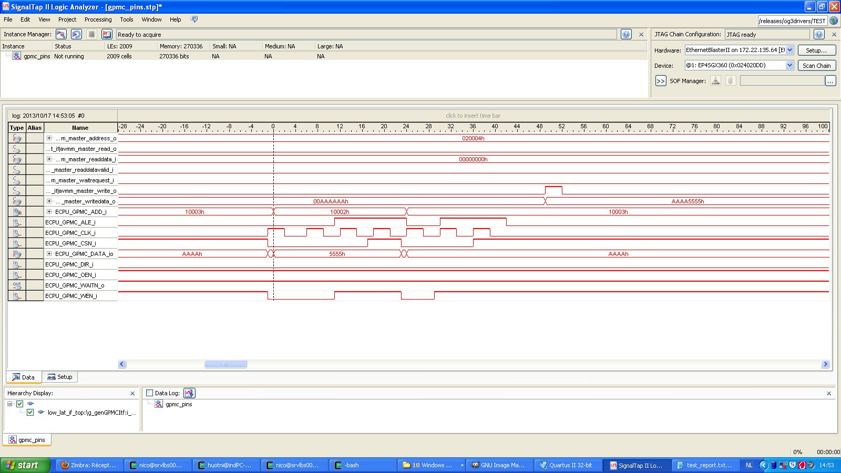This screenshot has height=473, width=841.
Task: Close the Hierarchy Display panel
Action: point(132,393)
